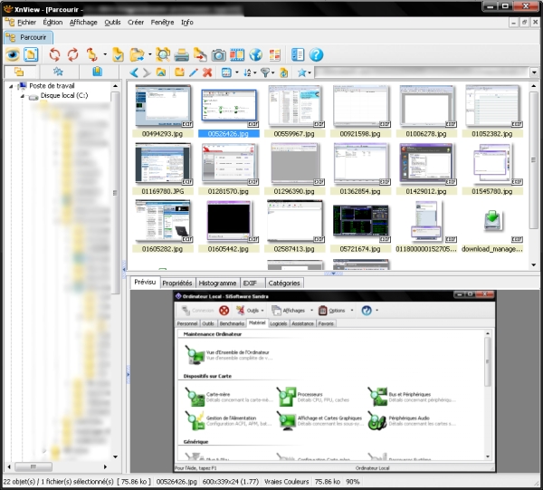This screenshot has width=543, height=490.
Task: Click the filmstrip slideshow icon
Action: [237, 54]
